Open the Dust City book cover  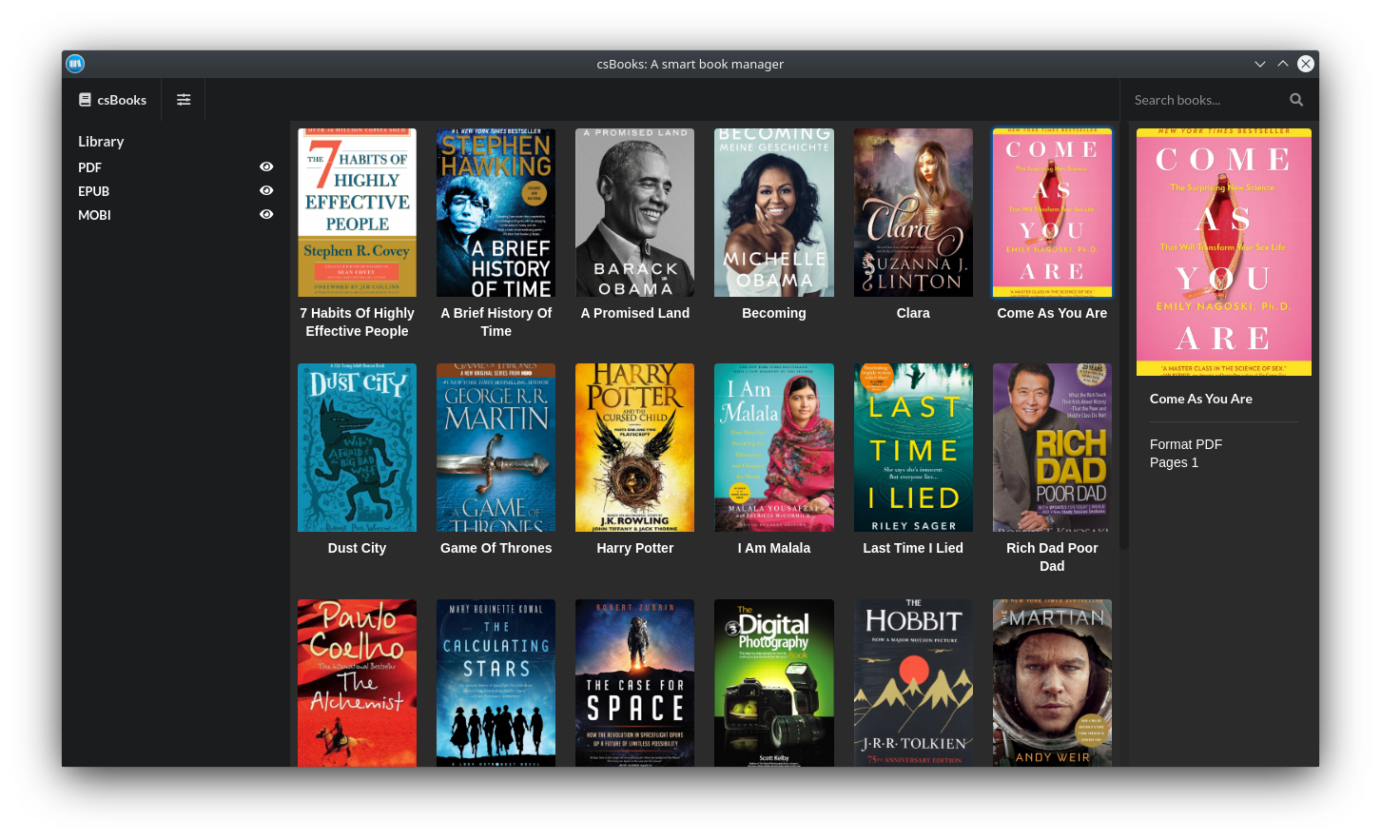pyautogui.click(x=357, y=447)
